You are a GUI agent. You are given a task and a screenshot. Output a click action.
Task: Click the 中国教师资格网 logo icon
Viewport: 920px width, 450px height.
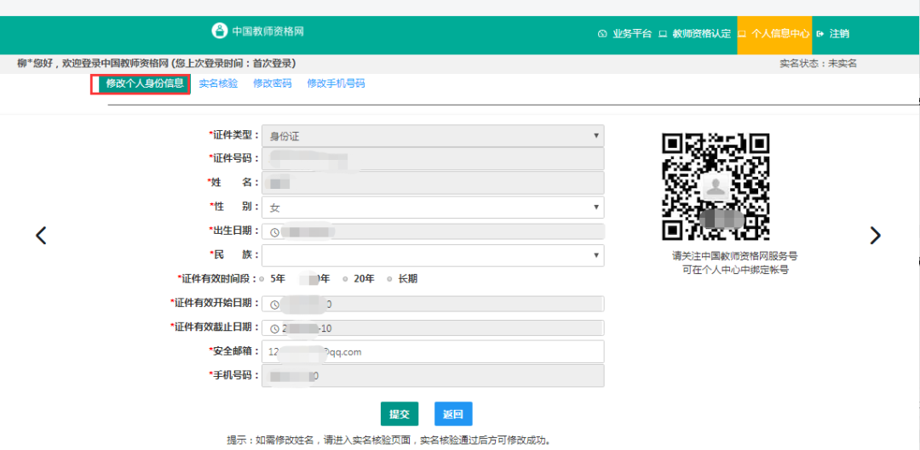220,31
